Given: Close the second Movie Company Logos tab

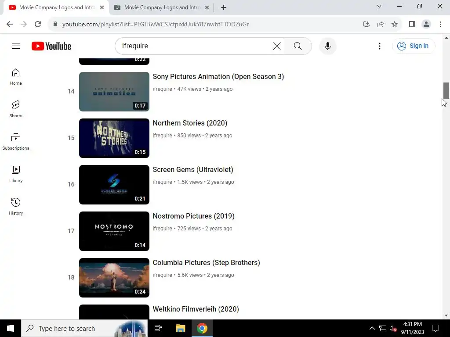Looking at the screenshot, I should coord(207,7).
